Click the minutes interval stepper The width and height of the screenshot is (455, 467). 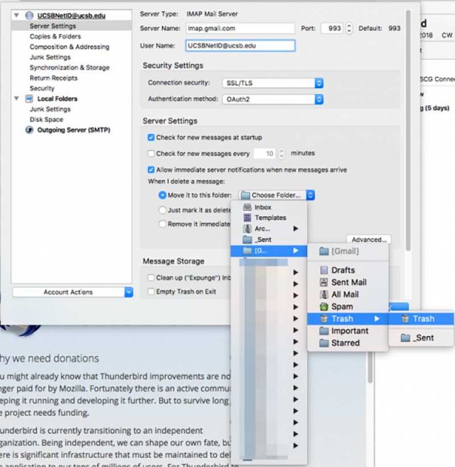pos(282,153)
